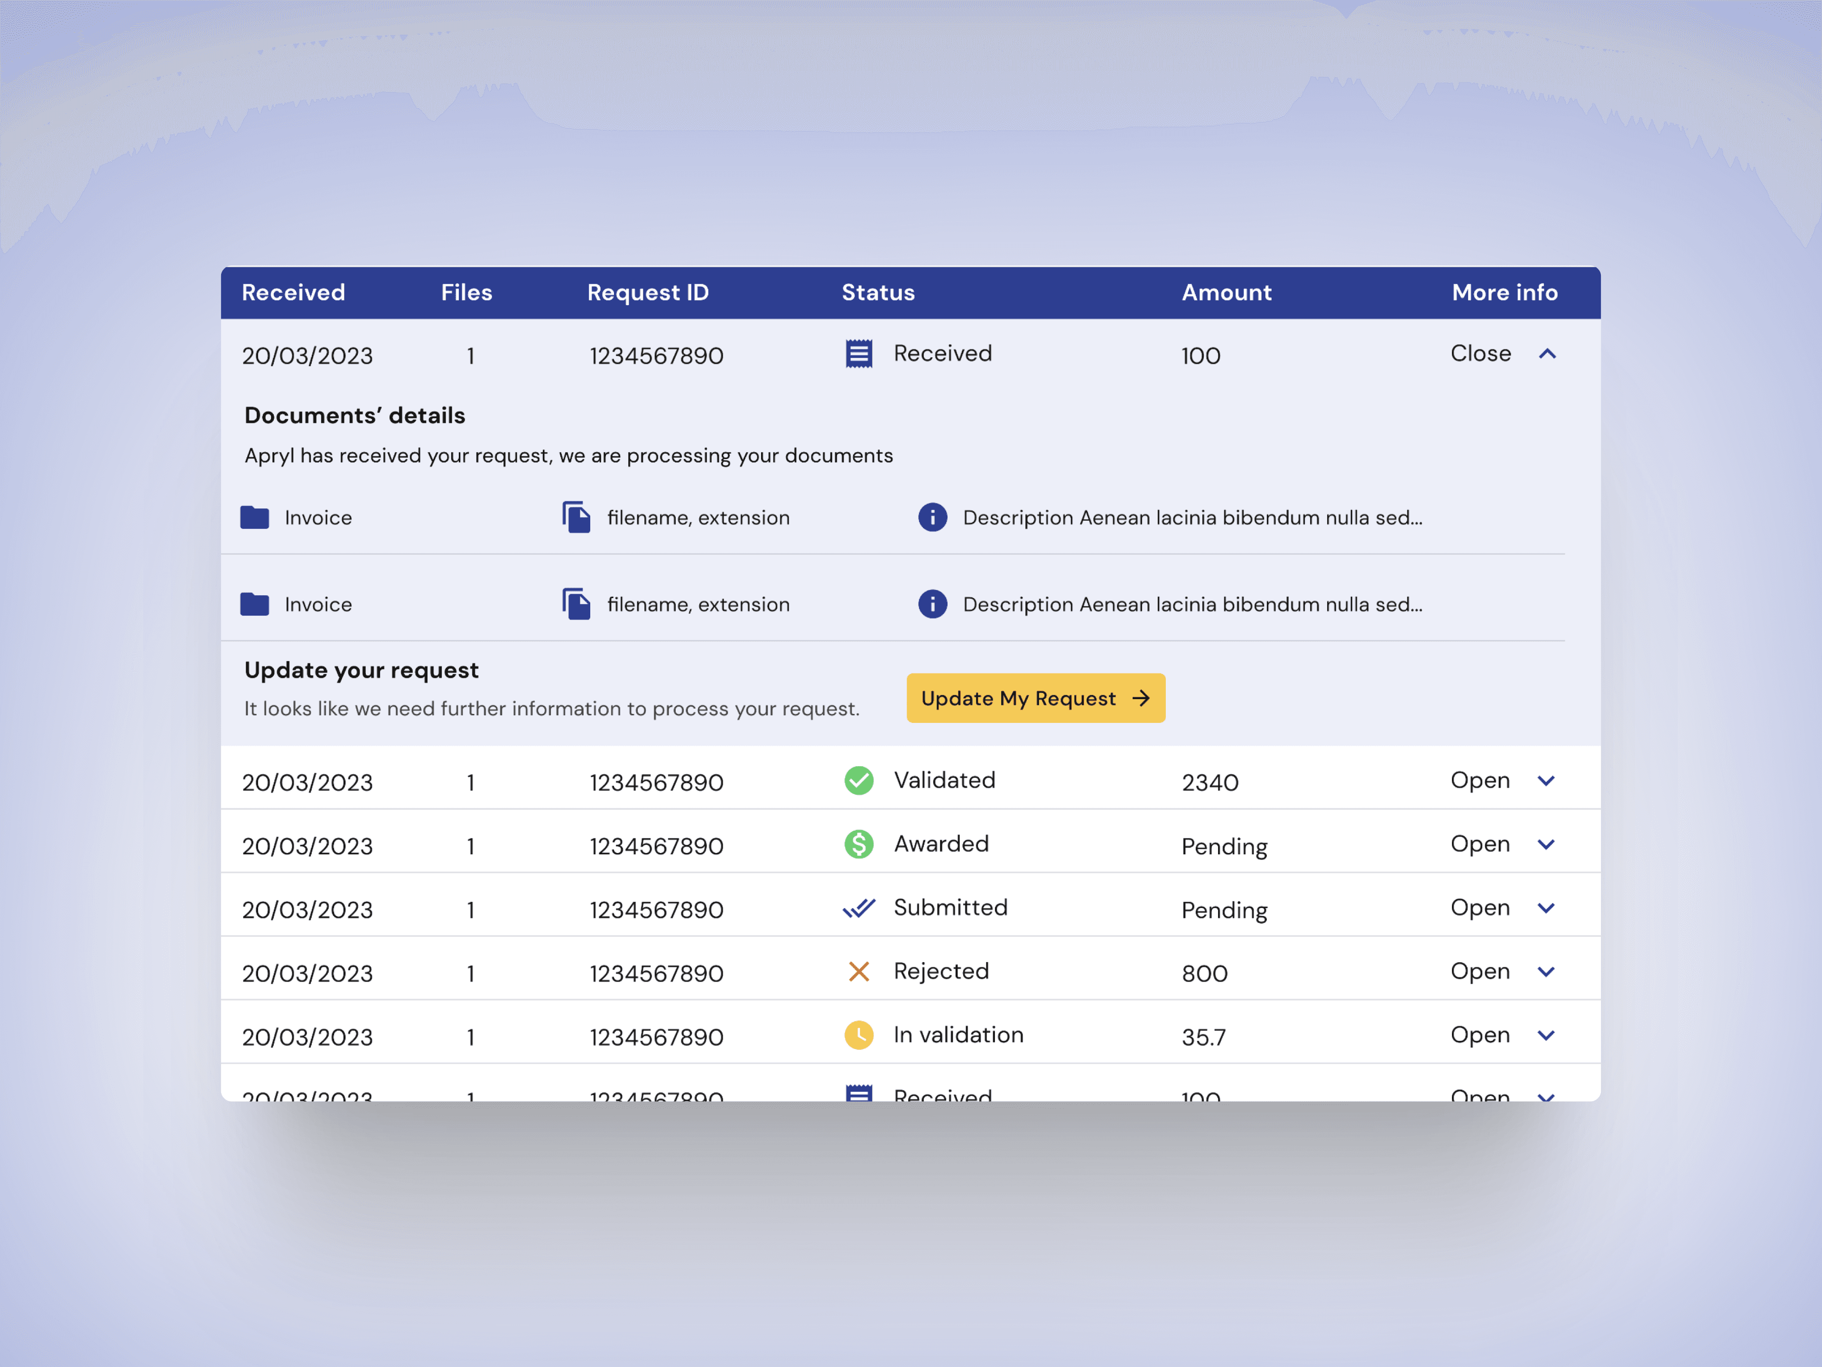
Task: Click the orange Rejected X icon
Action: click(858, 972)
